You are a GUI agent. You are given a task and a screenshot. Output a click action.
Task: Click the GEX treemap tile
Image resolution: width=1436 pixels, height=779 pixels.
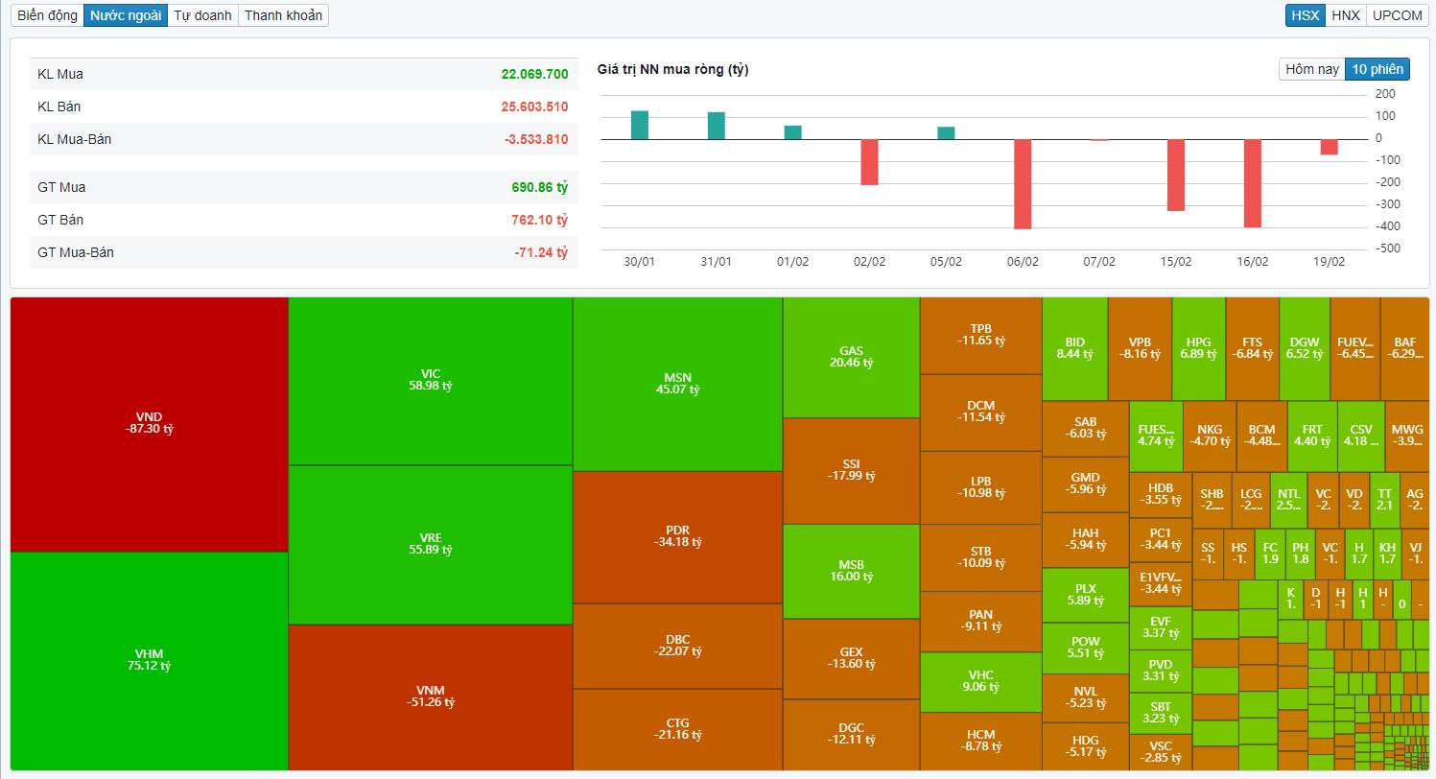click(x=852, y=658)
